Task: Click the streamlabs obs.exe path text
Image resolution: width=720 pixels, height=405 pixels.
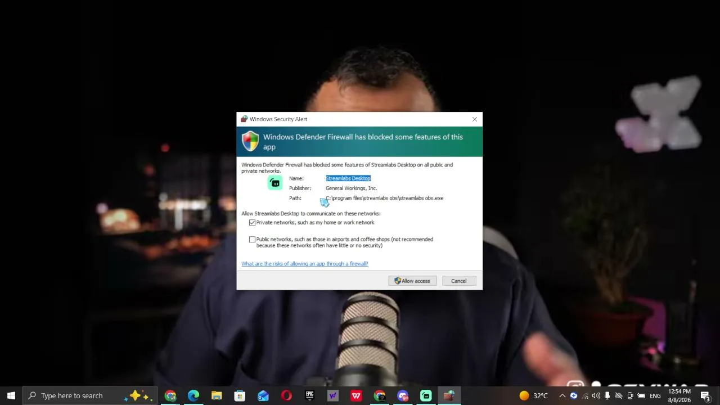Action: pos(385,198)
